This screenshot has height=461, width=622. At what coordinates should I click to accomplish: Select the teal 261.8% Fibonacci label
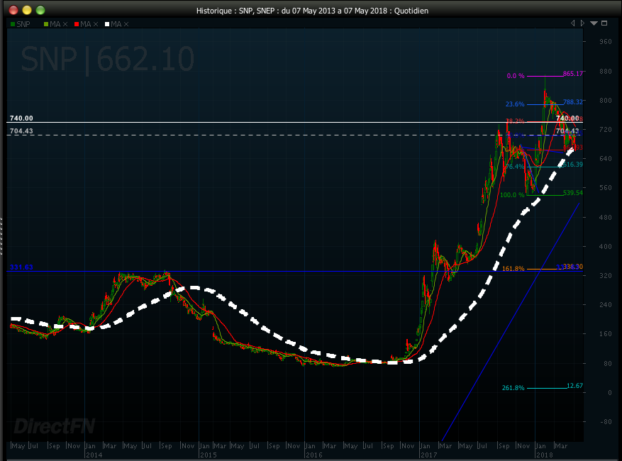pos(513,388)
